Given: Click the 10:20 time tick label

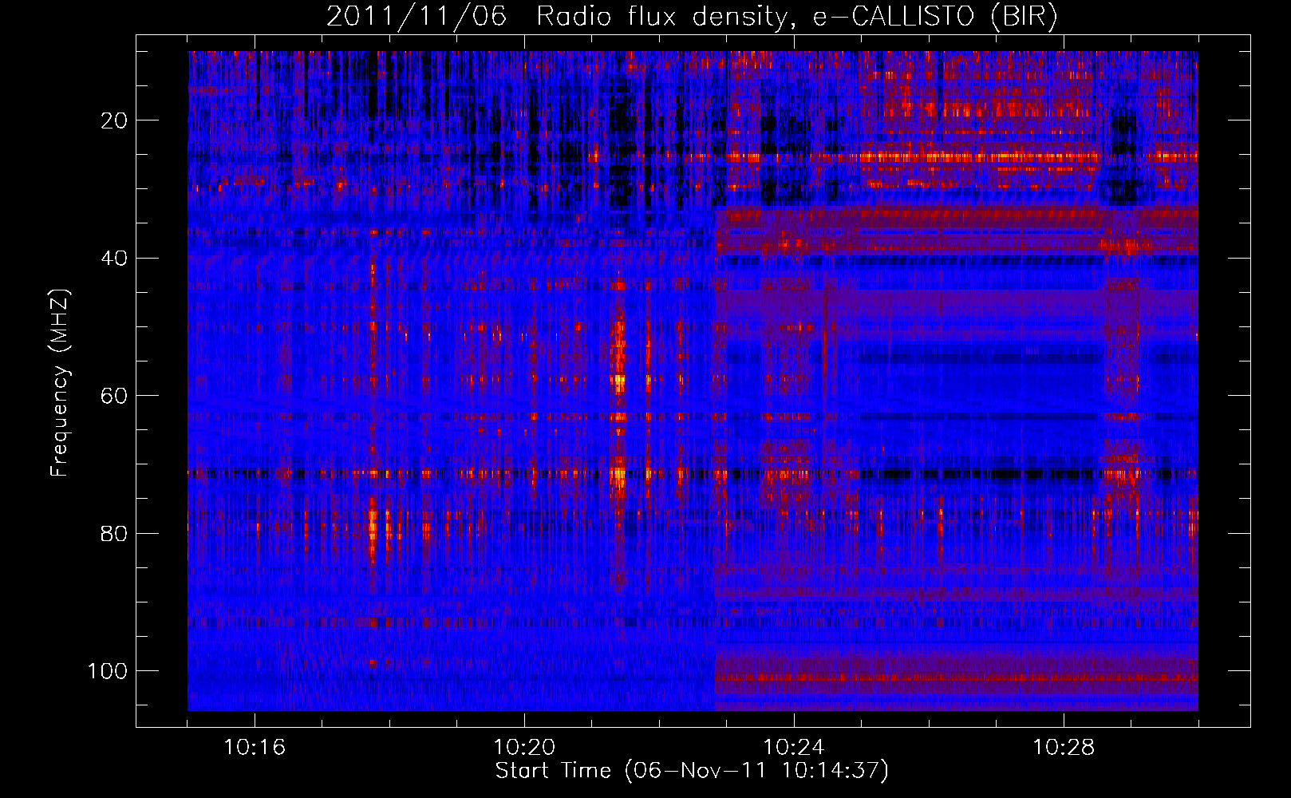Looking at the screenshot, I should 524,748.
